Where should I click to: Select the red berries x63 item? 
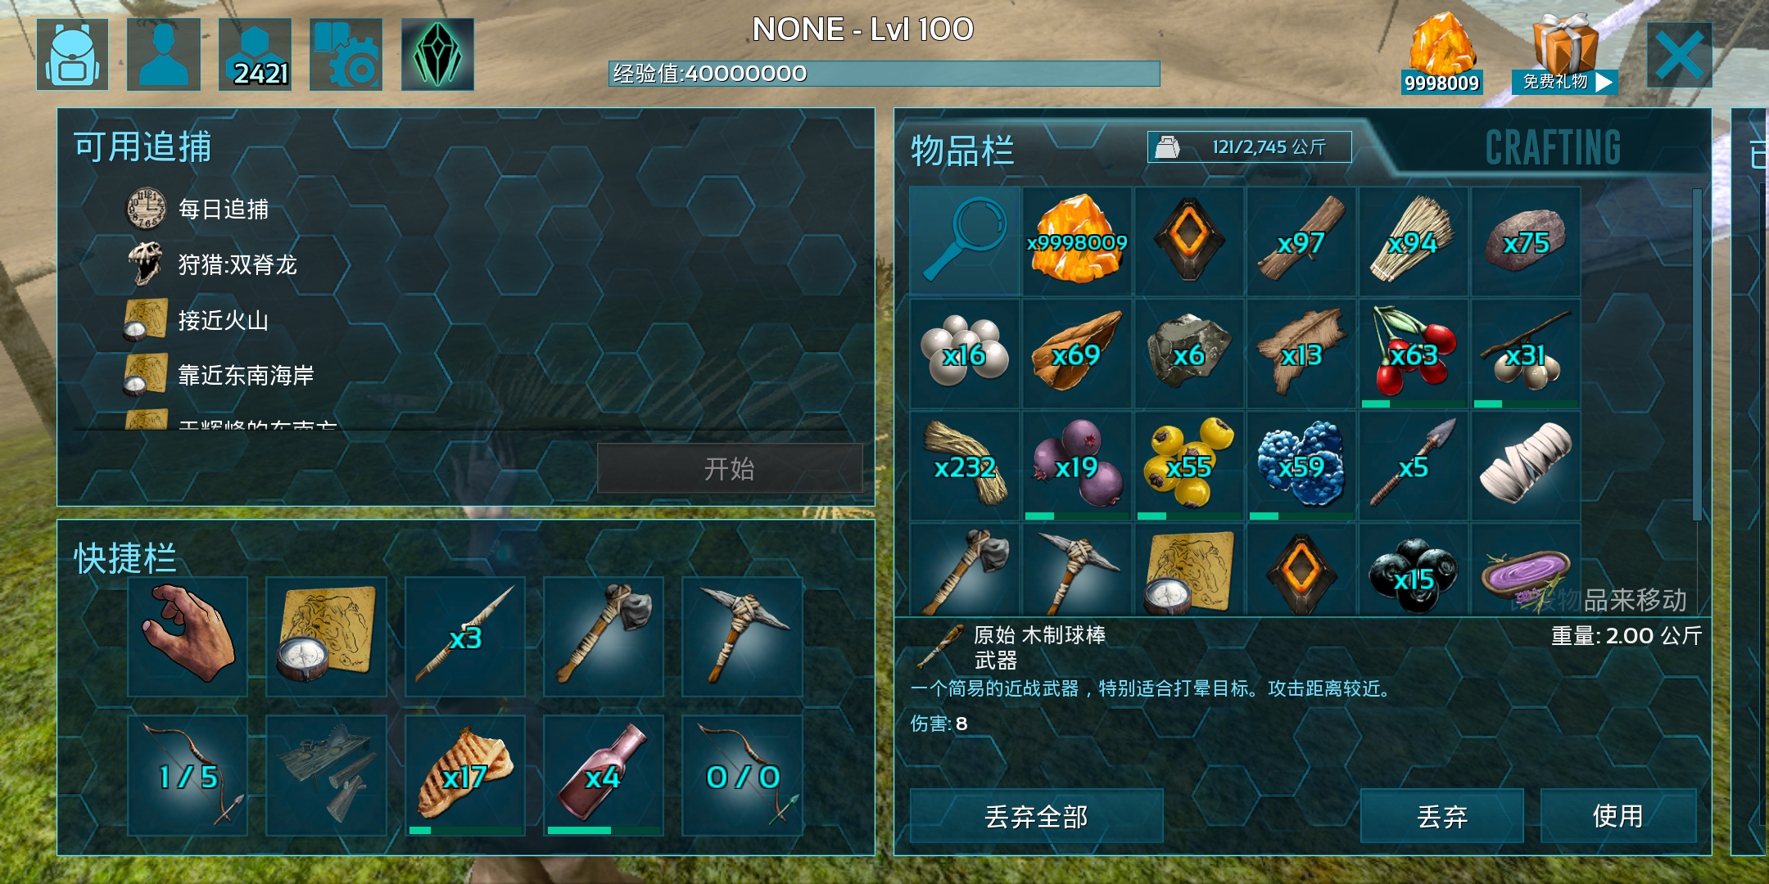tap(1414, 354)
